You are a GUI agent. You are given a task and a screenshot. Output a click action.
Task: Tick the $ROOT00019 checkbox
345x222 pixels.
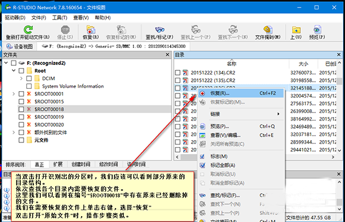coord(21,117)
